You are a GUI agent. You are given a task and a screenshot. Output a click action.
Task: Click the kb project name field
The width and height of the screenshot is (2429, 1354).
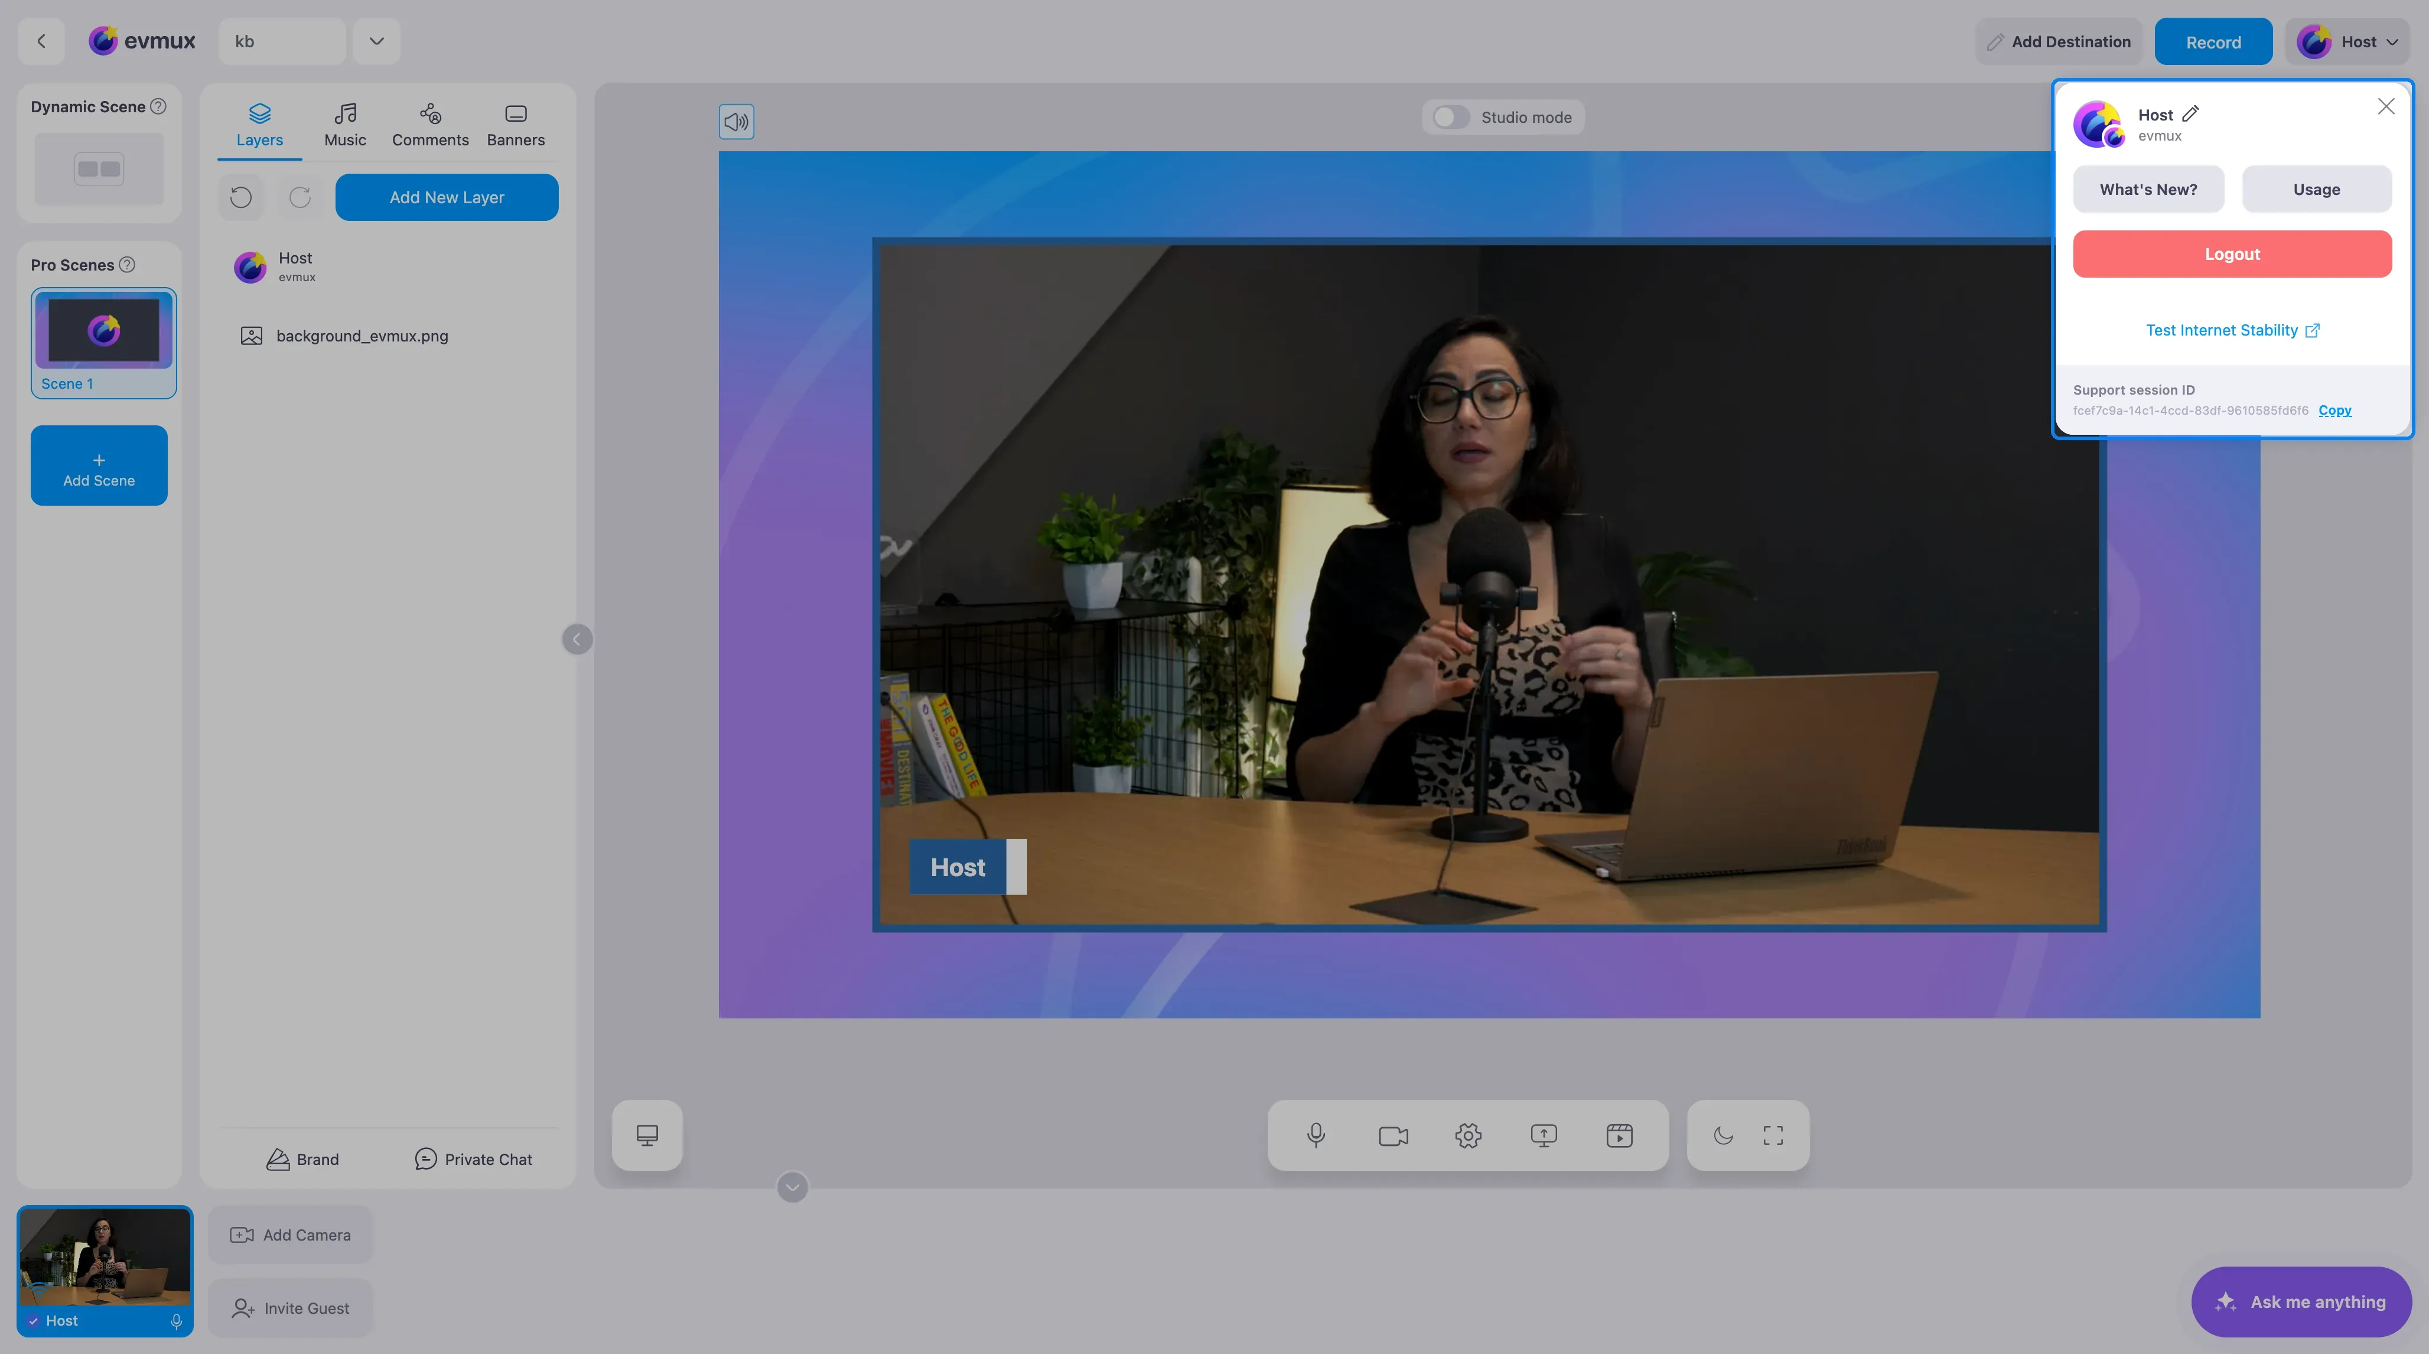pos(282,41)
